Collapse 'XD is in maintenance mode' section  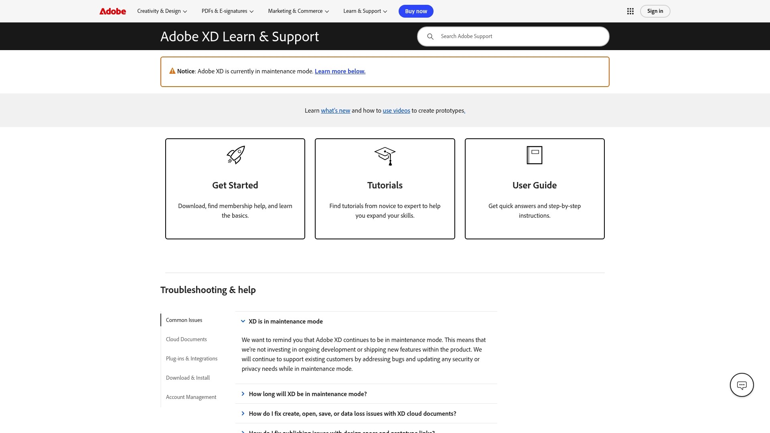tap(366, 321)
